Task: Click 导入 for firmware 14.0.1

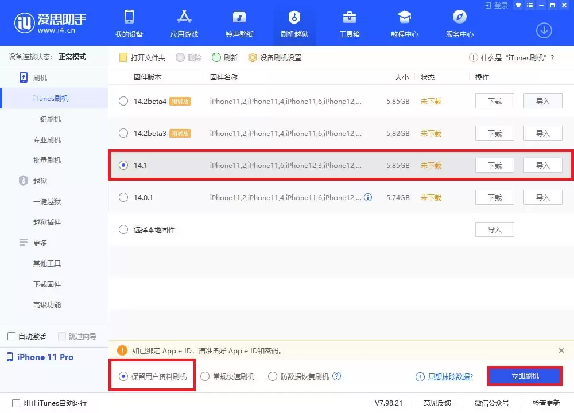Action: [x=543, y=197]
